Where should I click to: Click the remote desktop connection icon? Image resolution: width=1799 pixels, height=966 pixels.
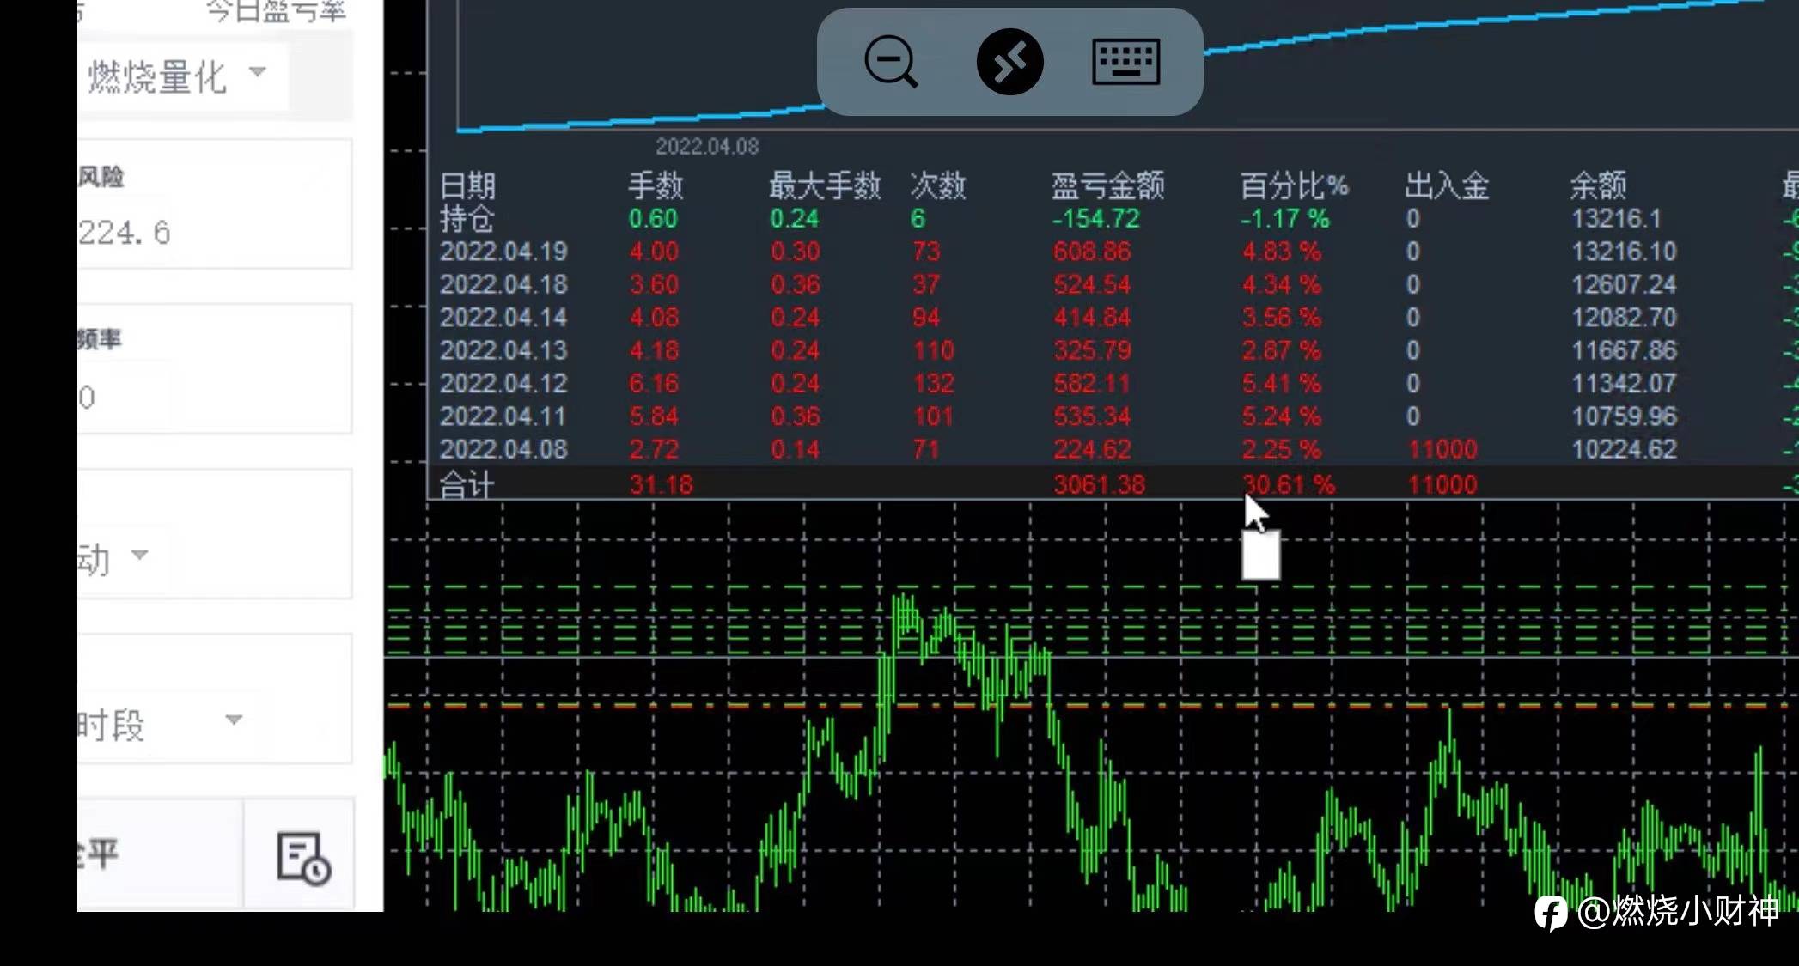(1009, 62)
